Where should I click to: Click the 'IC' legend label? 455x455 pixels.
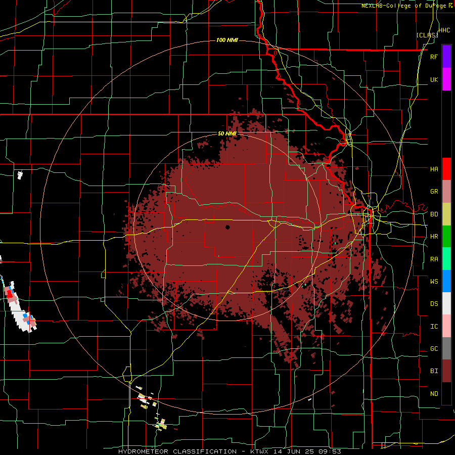434,327
